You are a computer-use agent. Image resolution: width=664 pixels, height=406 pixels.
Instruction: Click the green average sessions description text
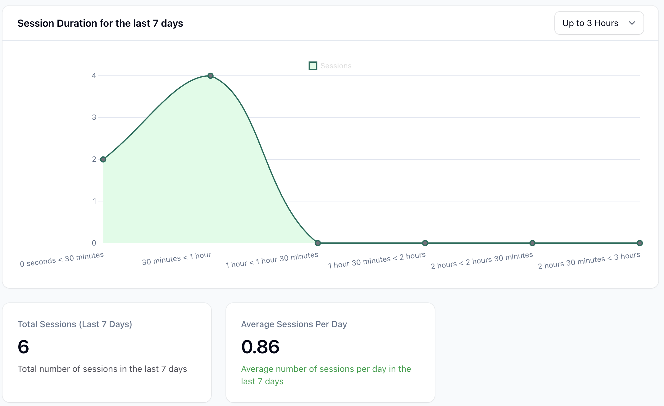coord(326,375)
